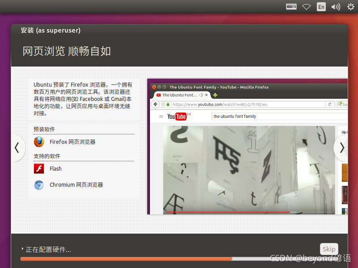Click the Flash text label
The height and width of the screenshot is (268, 358).
55,169
